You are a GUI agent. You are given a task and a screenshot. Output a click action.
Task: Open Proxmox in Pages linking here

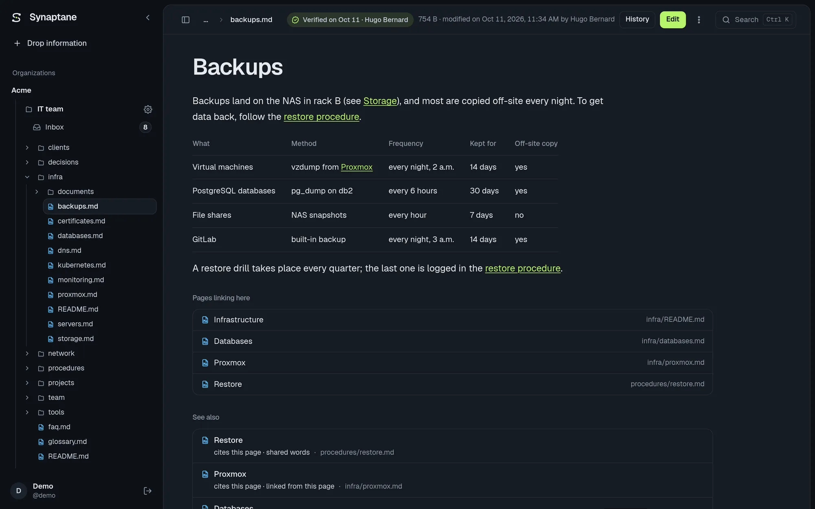pos(452,363)
